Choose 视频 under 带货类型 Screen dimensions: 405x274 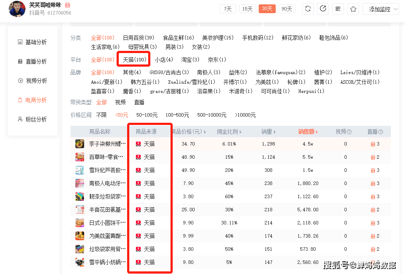121,103
